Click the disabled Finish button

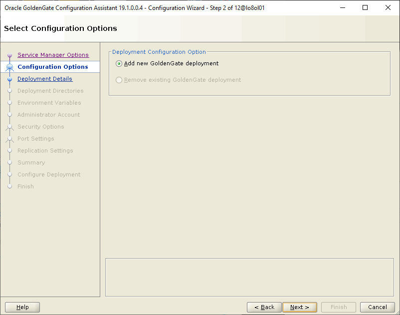point(339,307)
